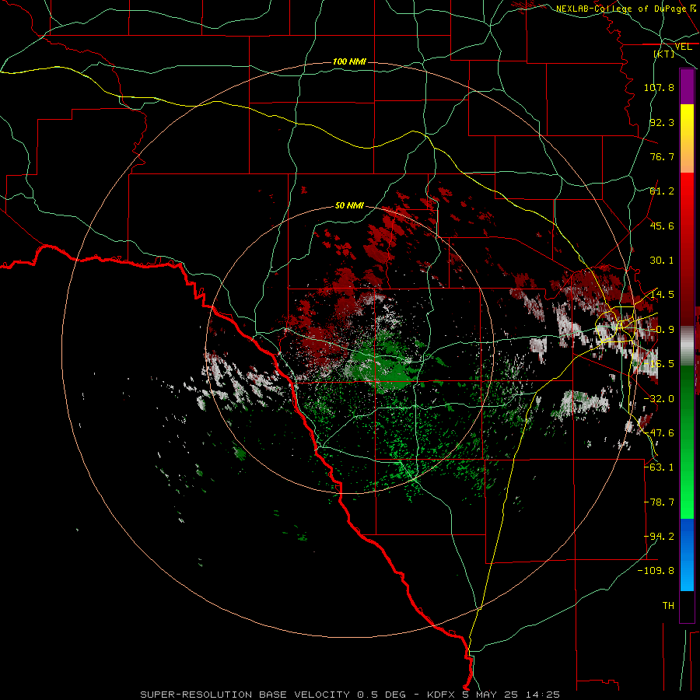Viewport: 700px width, 700px height.
Task: Click the green segment of the velocity color bar
Action: click(x=687, y=442)
